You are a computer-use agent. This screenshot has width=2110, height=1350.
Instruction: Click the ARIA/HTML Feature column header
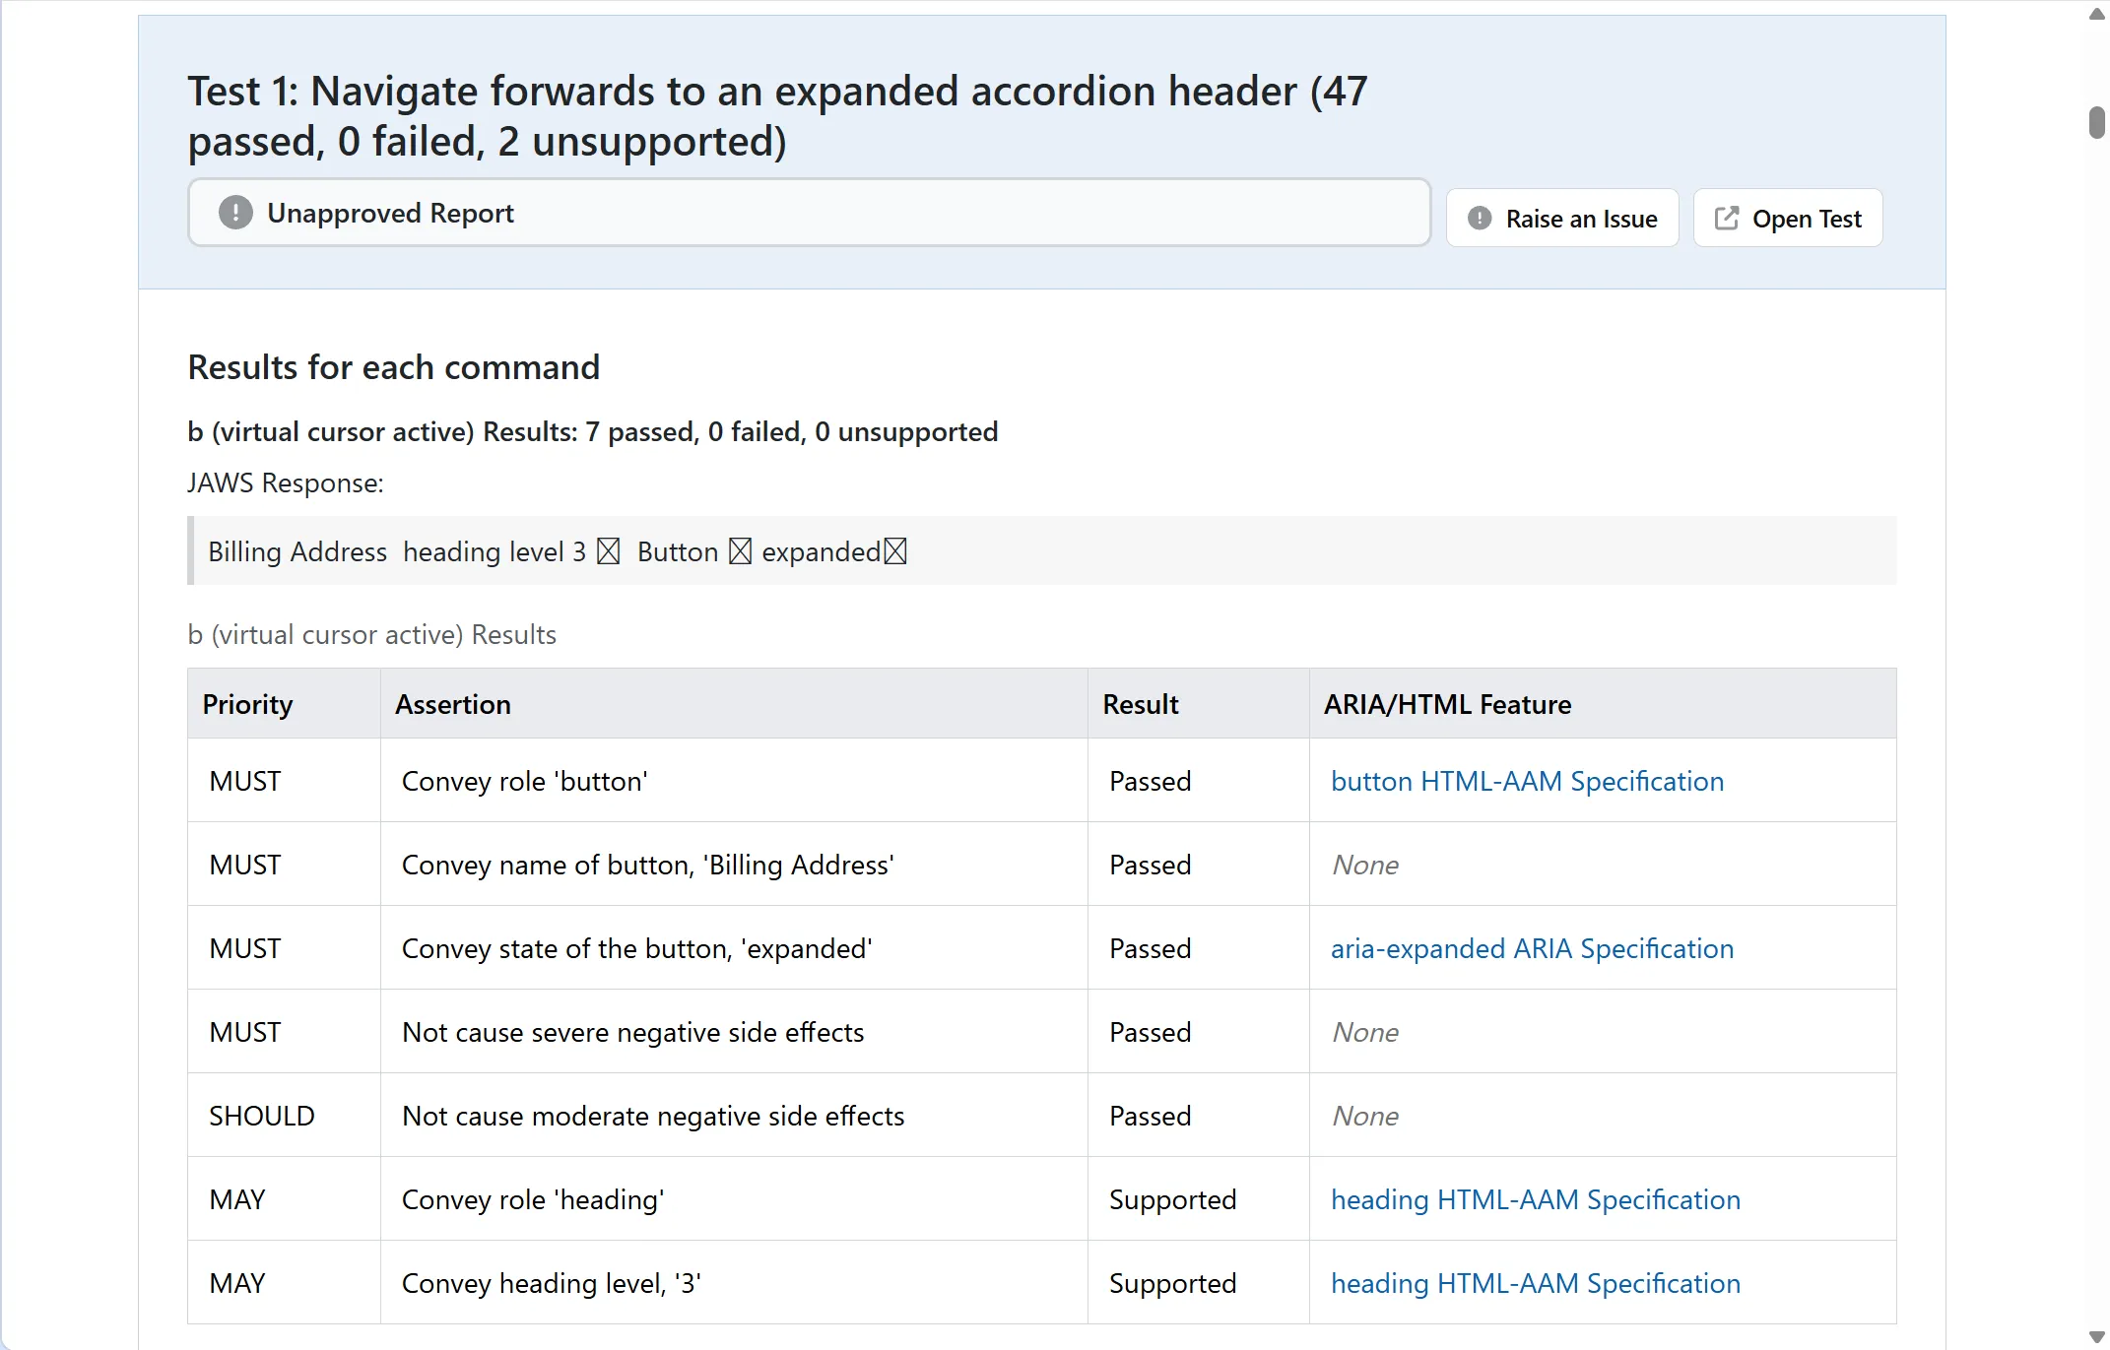(x=1603, y=704)
